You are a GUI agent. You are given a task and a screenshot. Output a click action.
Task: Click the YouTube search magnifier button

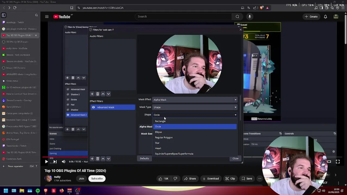point(237,17)
